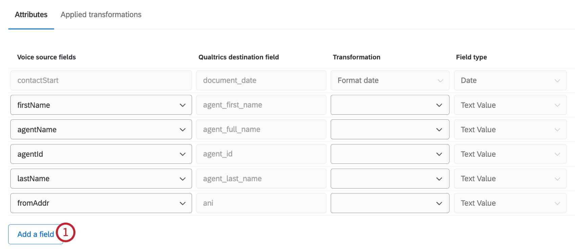
Task: Click the Format date transformation dropdown
Action: coord(390,81)
